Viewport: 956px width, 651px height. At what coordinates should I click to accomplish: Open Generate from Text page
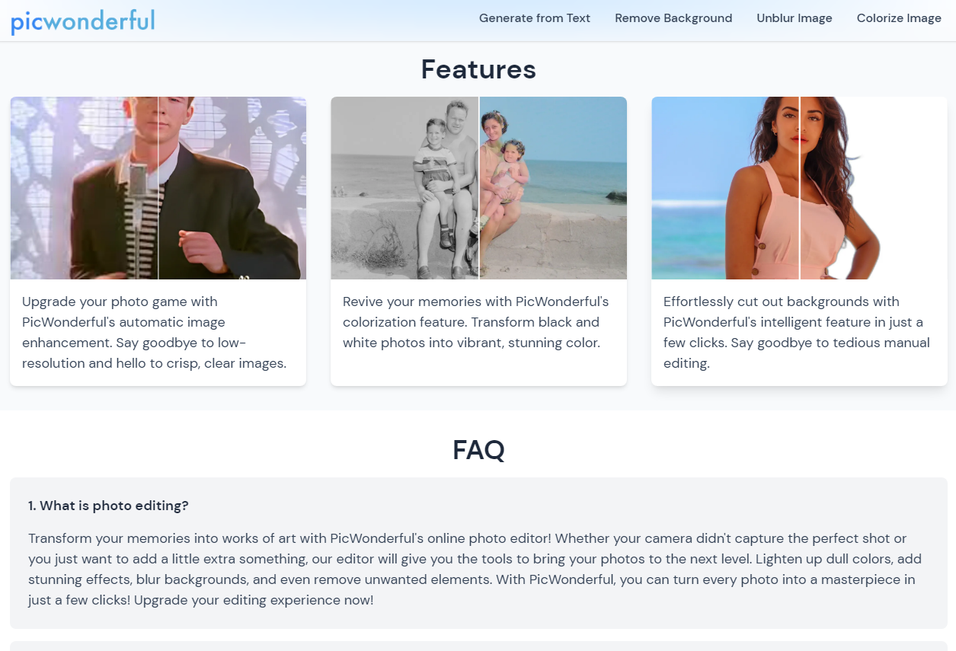[x=535, y=18]
